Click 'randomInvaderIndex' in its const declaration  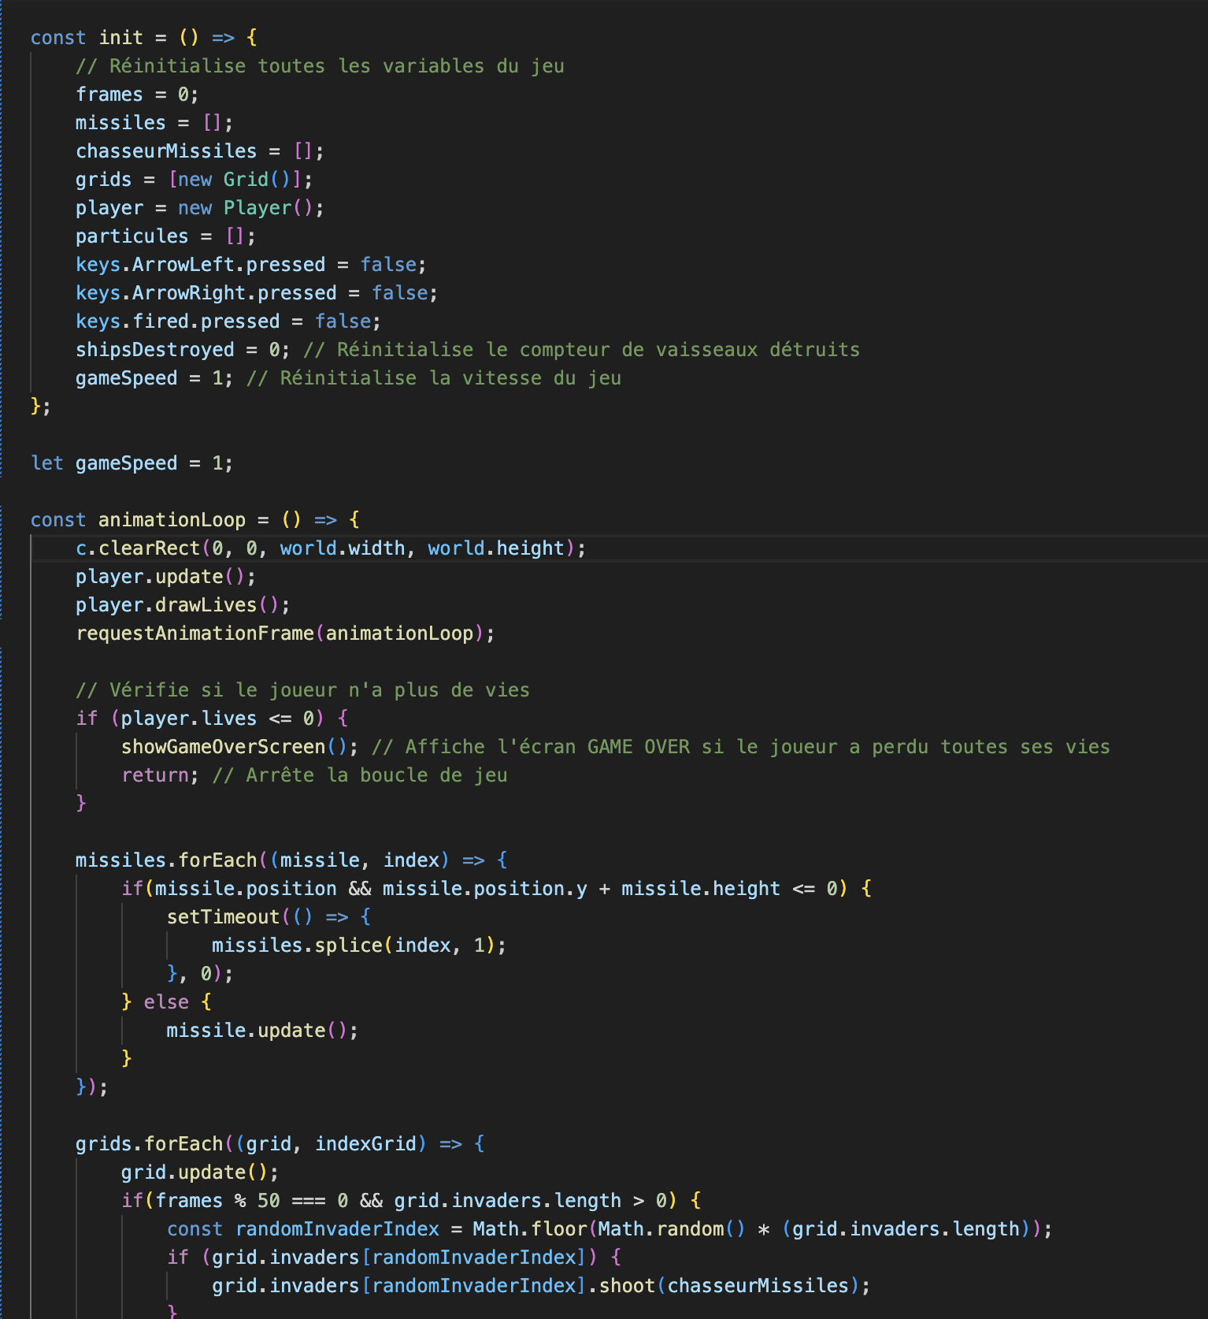(x=337, y=1229)
